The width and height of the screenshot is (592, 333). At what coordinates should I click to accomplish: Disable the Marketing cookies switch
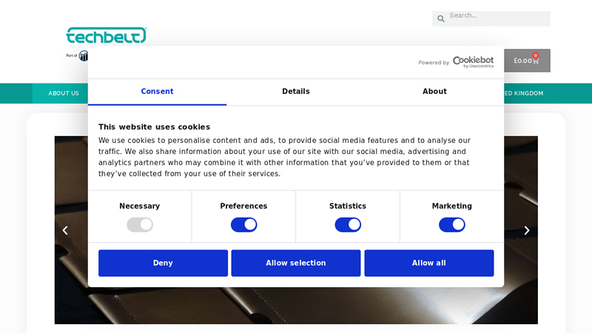tap(452, 225)
